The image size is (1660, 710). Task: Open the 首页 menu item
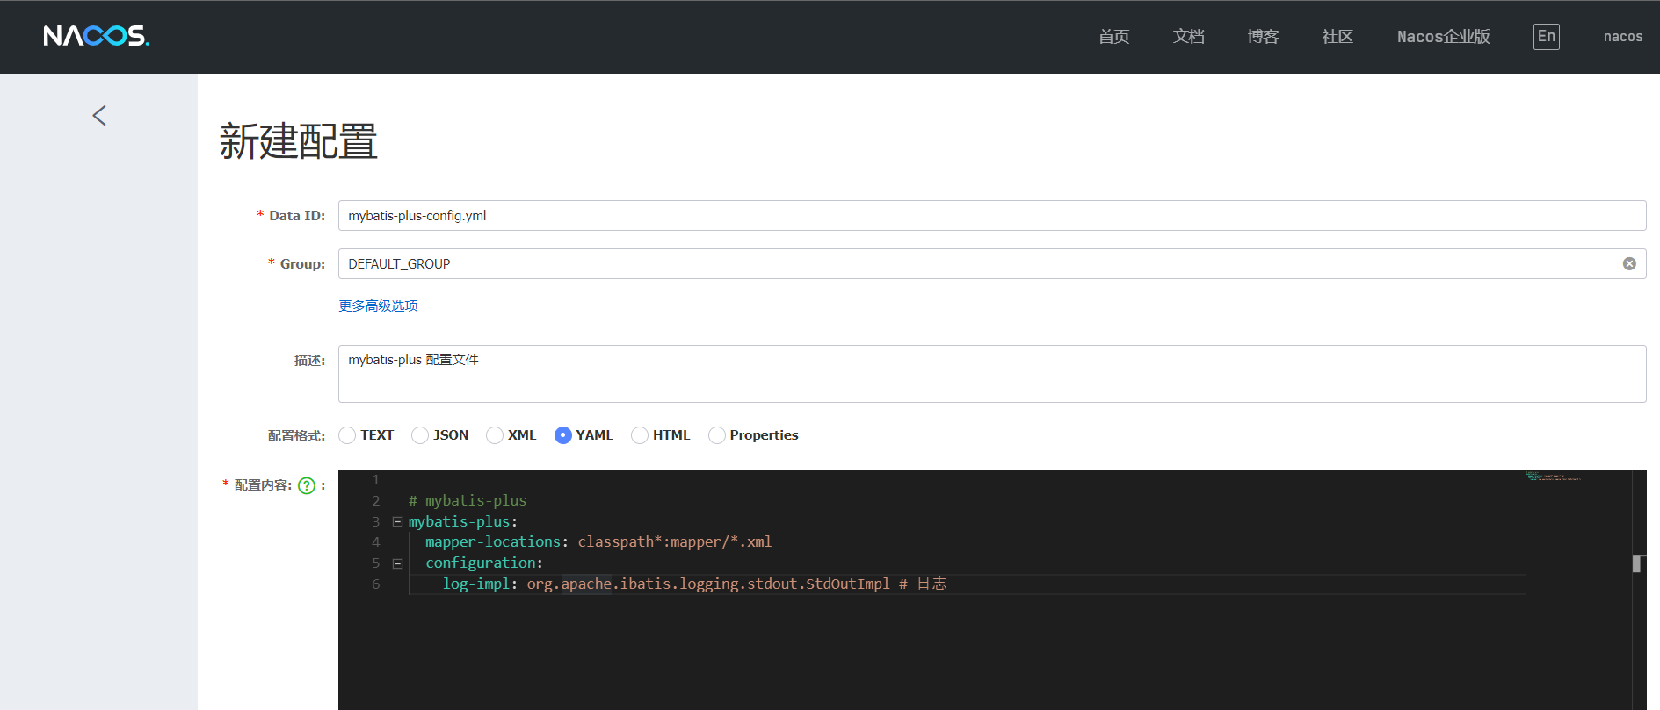tap(1113, 37)
